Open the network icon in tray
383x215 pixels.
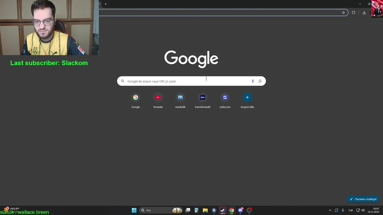coord(358,210)
